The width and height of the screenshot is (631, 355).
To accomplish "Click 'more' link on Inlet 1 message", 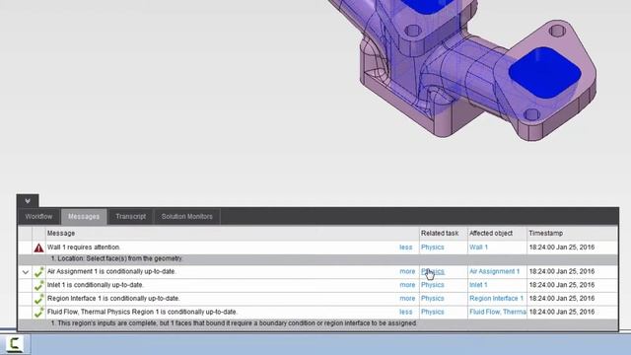I will tap(407, 285).
